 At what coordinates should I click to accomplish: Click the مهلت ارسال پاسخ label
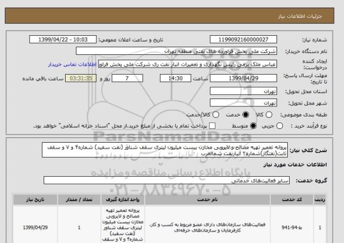(x=305, y=79)
